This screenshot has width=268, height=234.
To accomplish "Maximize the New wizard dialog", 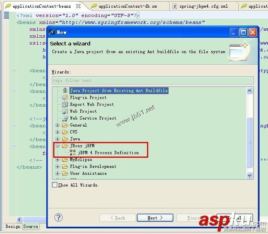I will 243,32.
